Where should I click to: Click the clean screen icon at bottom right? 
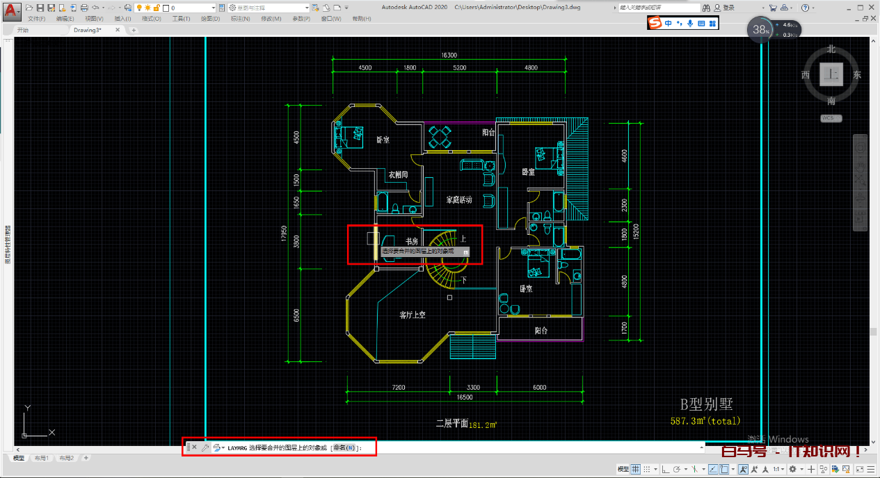point(858,469)
